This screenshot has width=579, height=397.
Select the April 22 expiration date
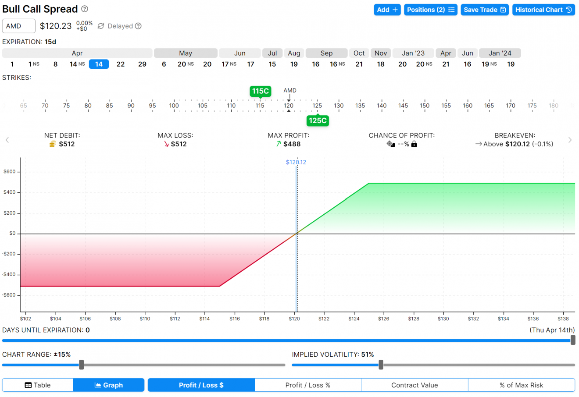pos(121,64)
